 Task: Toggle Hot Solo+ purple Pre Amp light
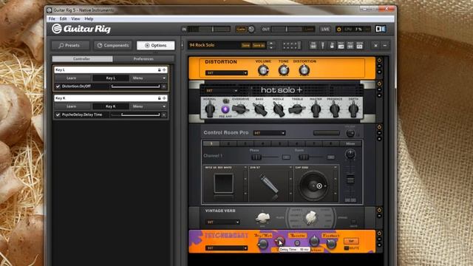click(225, 109)
